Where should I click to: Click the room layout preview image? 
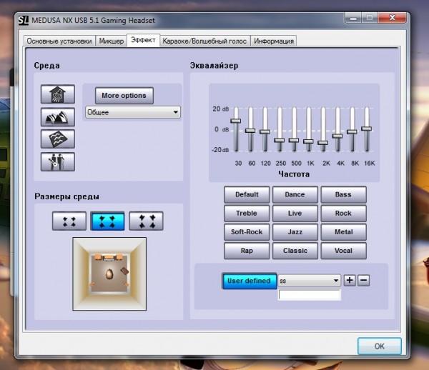tap(109, 274)
